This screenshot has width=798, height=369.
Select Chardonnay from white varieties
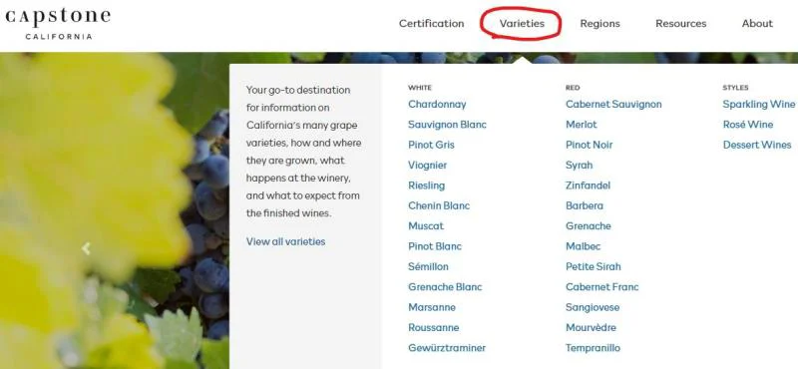[437, 105]
